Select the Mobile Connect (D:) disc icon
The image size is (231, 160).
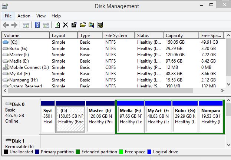(x=6, y=67)
